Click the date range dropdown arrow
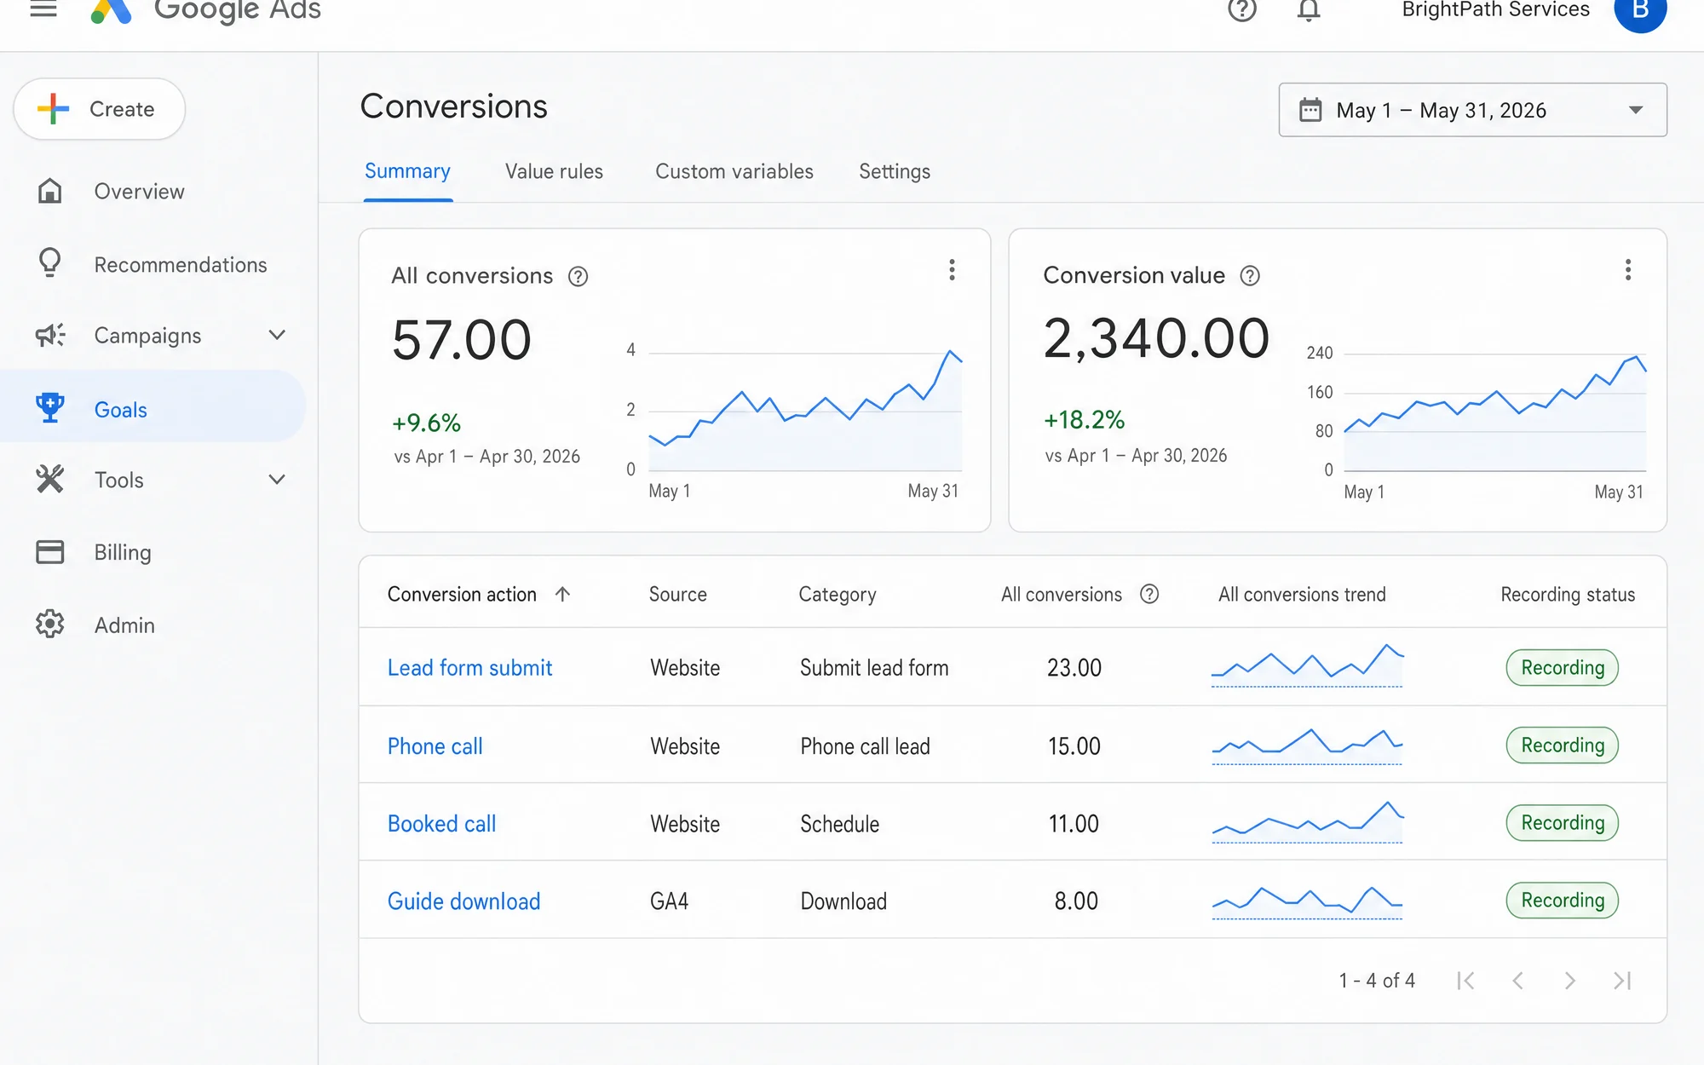 (x=1635, y=110)
